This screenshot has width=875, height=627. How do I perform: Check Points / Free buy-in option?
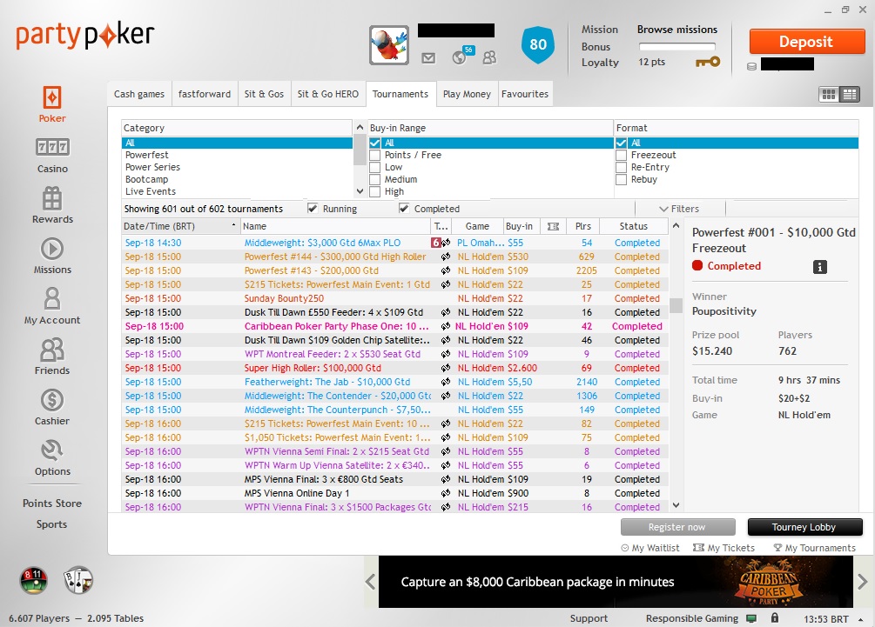[375, 155]
